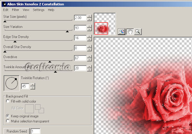
Task: Click the Overdrive slider handle
Action: pyautogui.click(x=50, y=62)
